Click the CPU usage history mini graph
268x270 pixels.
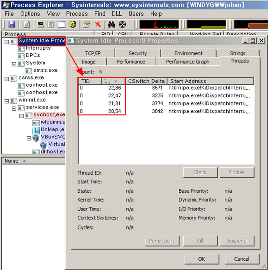pyautogui.click(x=159, y=24)
